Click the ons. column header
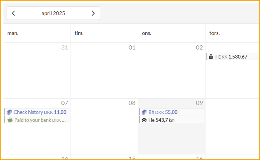Viewport: 260px width, 160px height. click(x=147, y=33)
